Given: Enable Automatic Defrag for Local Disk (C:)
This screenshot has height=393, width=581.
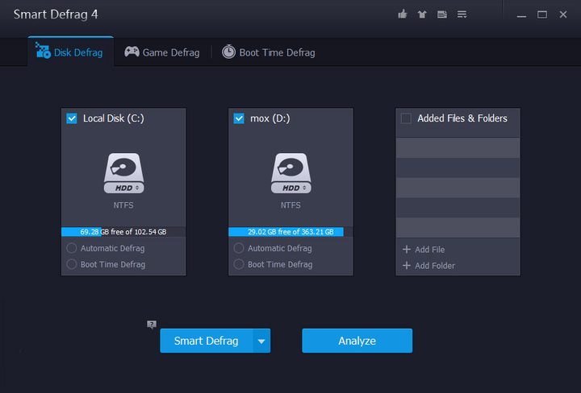Looking at the screenshot, I should (x=72, y=248).
